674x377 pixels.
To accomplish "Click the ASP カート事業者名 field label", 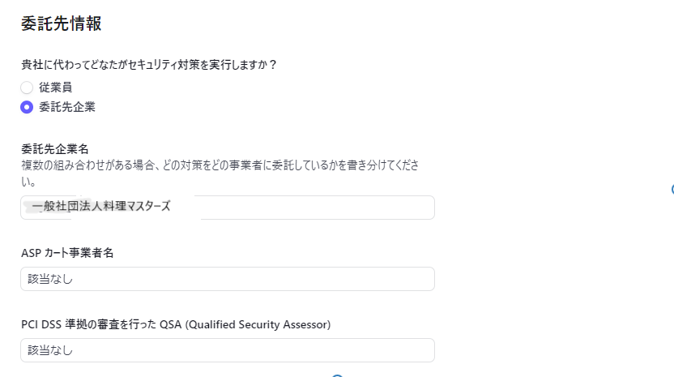I will click(67, 253).
